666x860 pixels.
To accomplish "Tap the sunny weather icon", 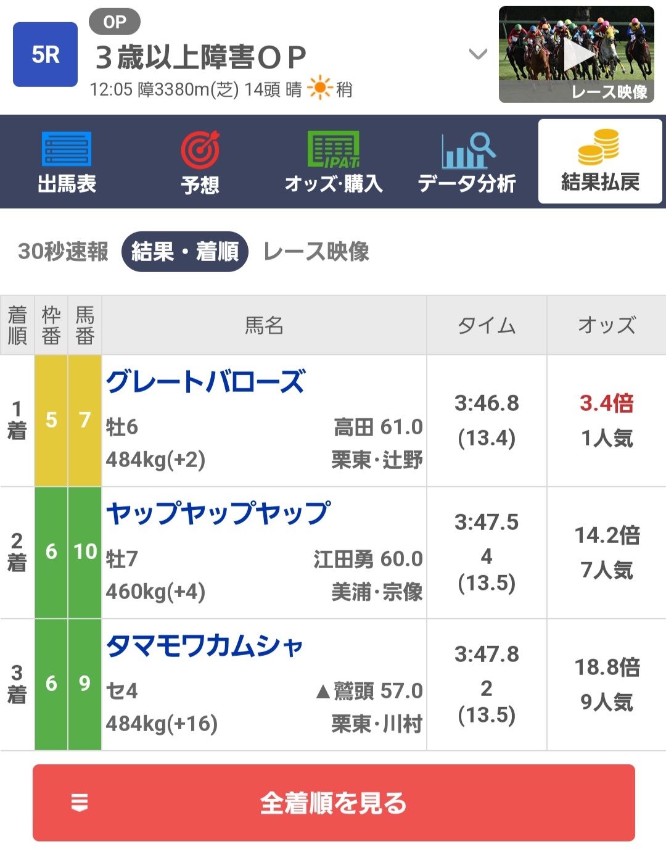I will pos(320,89).
